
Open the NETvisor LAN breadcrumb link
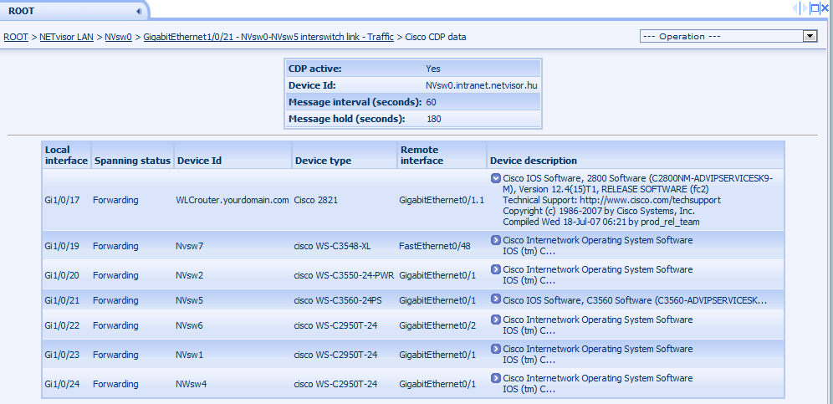tap(66, 37)
